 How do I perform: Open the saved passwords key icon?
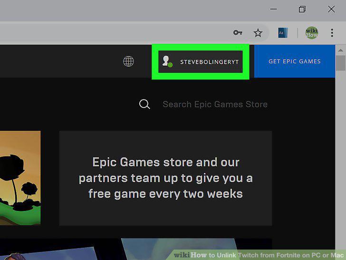click(x=238, y=33)
